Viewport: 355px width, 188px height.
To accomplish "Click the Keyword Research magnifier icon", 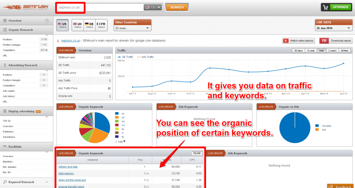I will click(5, 182).
